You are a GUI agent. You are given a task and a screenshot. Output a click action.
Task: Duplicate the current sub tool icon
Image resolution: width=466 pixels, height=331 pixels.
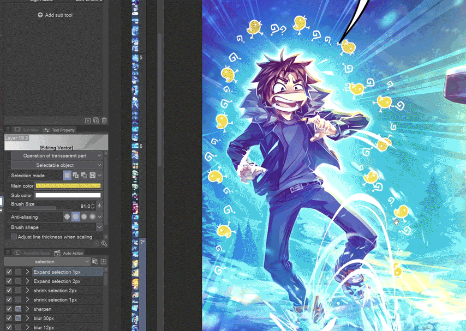pyautogui.click(x=96, y=121)
